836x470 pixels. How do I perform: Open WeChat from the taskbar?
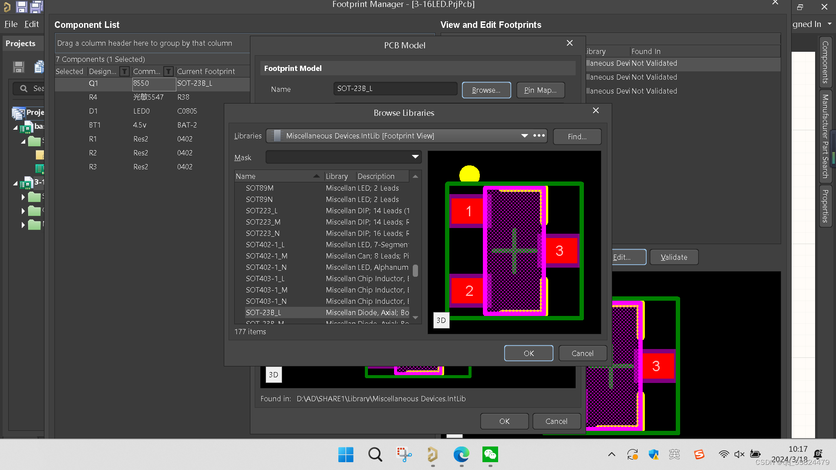490,455
